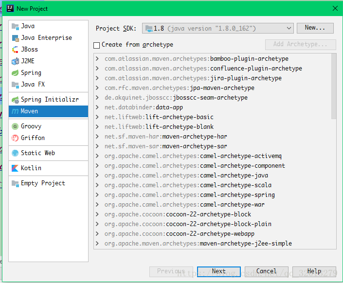Click the Next button

tap(219, 272)
